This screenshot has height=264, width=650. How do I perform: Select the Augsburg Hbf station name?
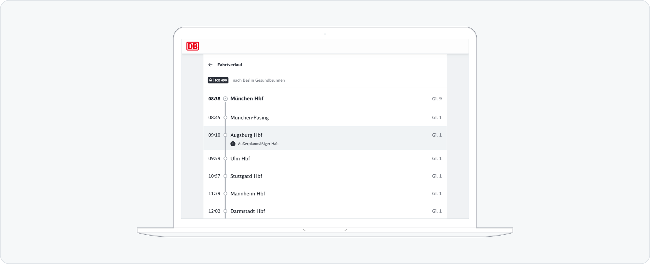click(246, 135)
